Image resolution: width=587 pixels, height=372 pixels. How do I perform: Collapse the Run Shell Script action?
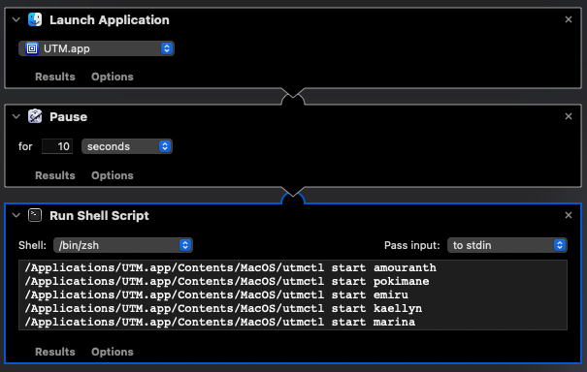16,215
